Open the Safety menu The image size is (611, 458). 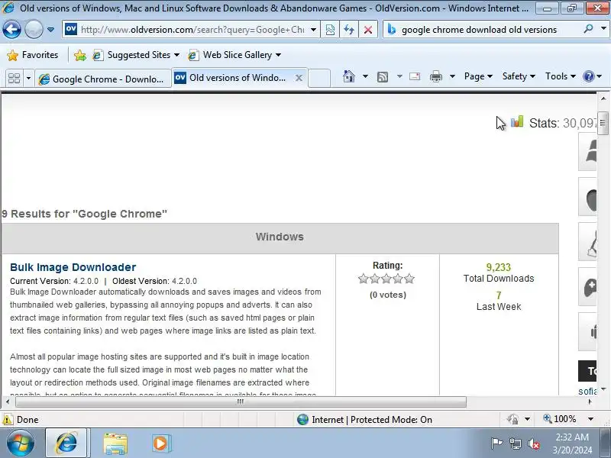[x=519, y=76]
